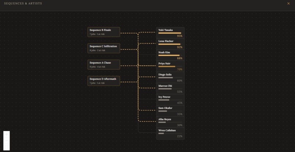Click the 45% value for Ivy Petrov
The height and width of the screenshot is (152, 295).
(x=179, y=103)
